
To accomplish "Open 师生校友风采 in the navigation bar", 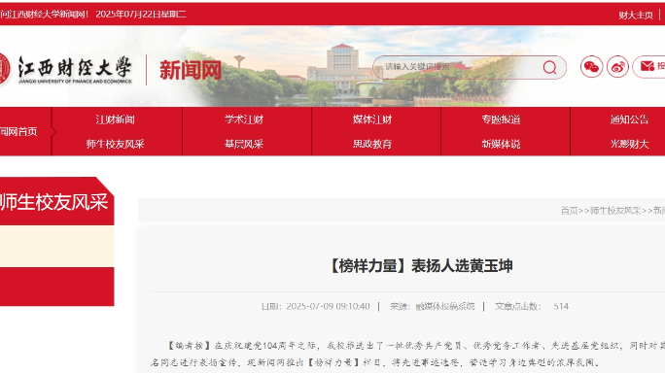I will click(x=115, y=144).
